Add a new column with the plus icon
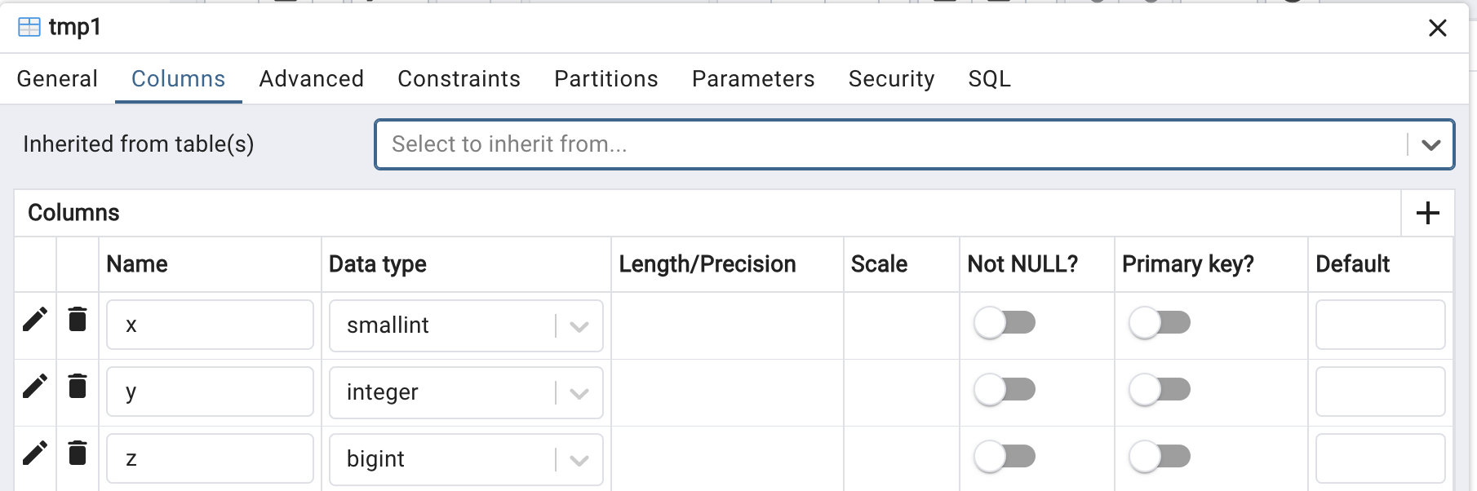This screenshot has width=1477, height=491. [1427, 213]
